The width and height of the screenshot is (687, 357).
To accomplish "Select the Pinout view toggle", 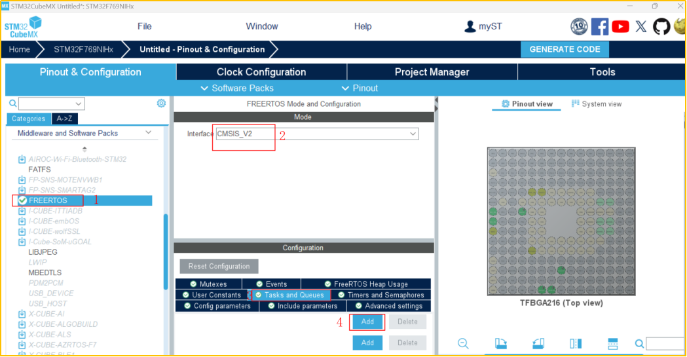I will pyautogui.click(x=527, y=104).
